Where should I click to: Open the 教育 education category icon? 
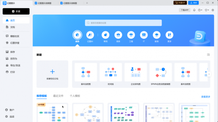tap(157, 35)
